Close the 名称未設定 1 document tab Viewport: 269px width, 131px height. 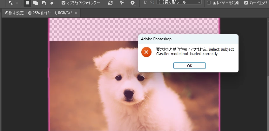click(x=76, y=13)
